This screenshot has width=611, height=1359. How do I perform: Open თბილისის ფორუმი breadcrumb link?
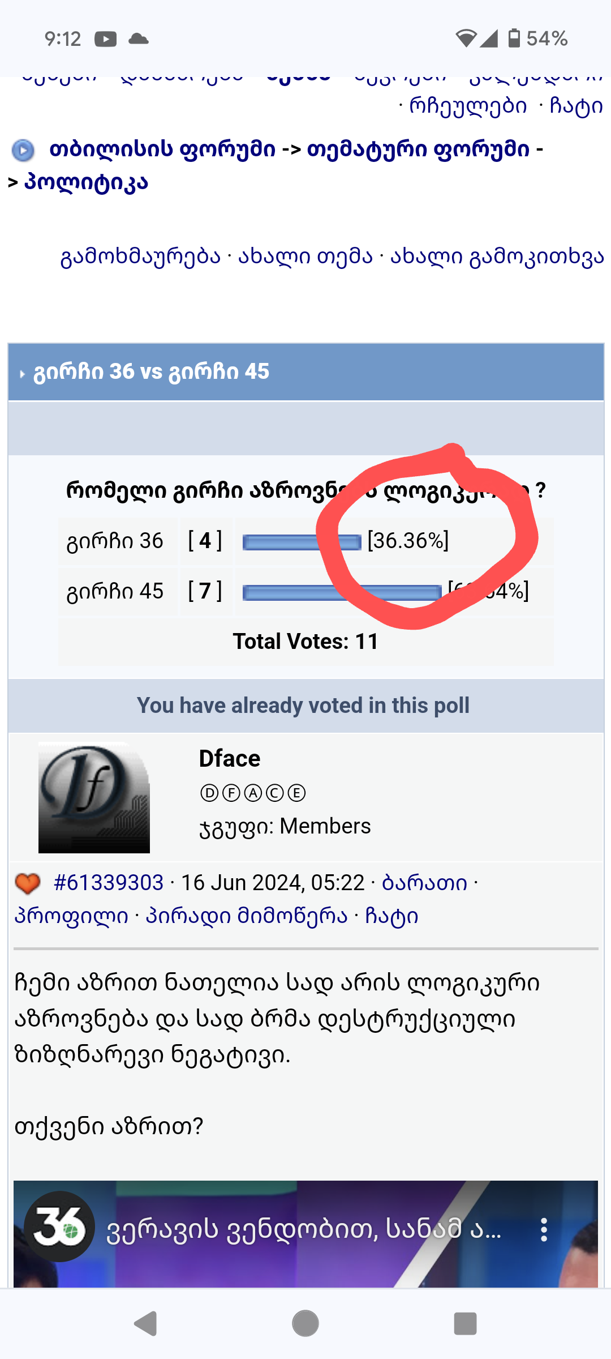tap(162, 149)
